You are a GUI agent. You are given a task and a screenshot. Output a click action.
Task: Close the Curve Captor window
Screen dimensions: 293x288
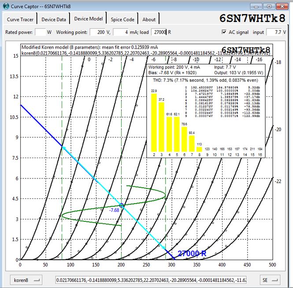282,7
